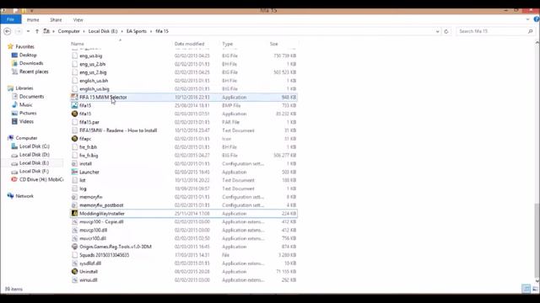Select Launcher application icon

74,172
